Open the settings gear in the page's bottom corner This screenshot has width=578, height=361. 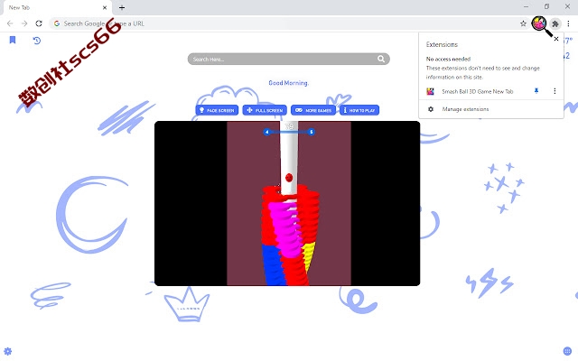pyautogui.click(x=8, y=351)
